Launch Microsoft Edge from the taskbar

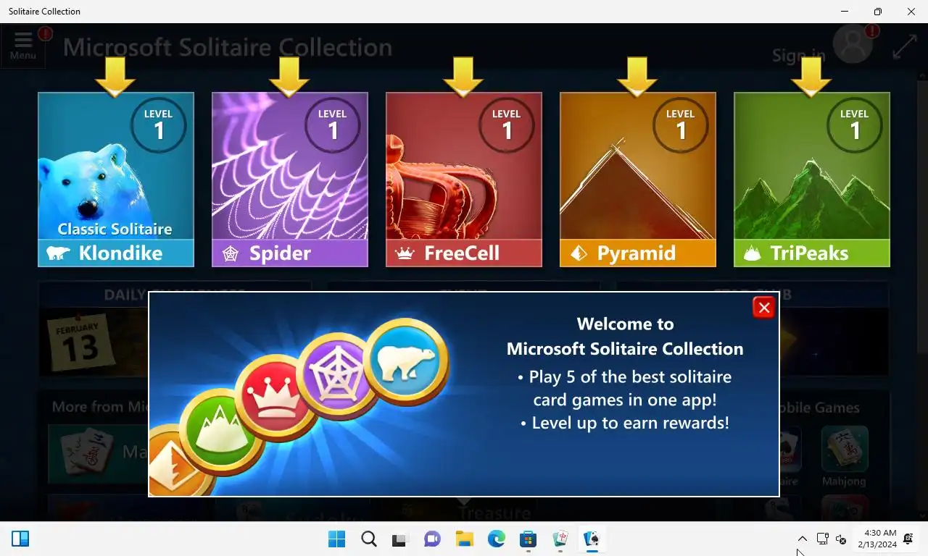[496, 539]
